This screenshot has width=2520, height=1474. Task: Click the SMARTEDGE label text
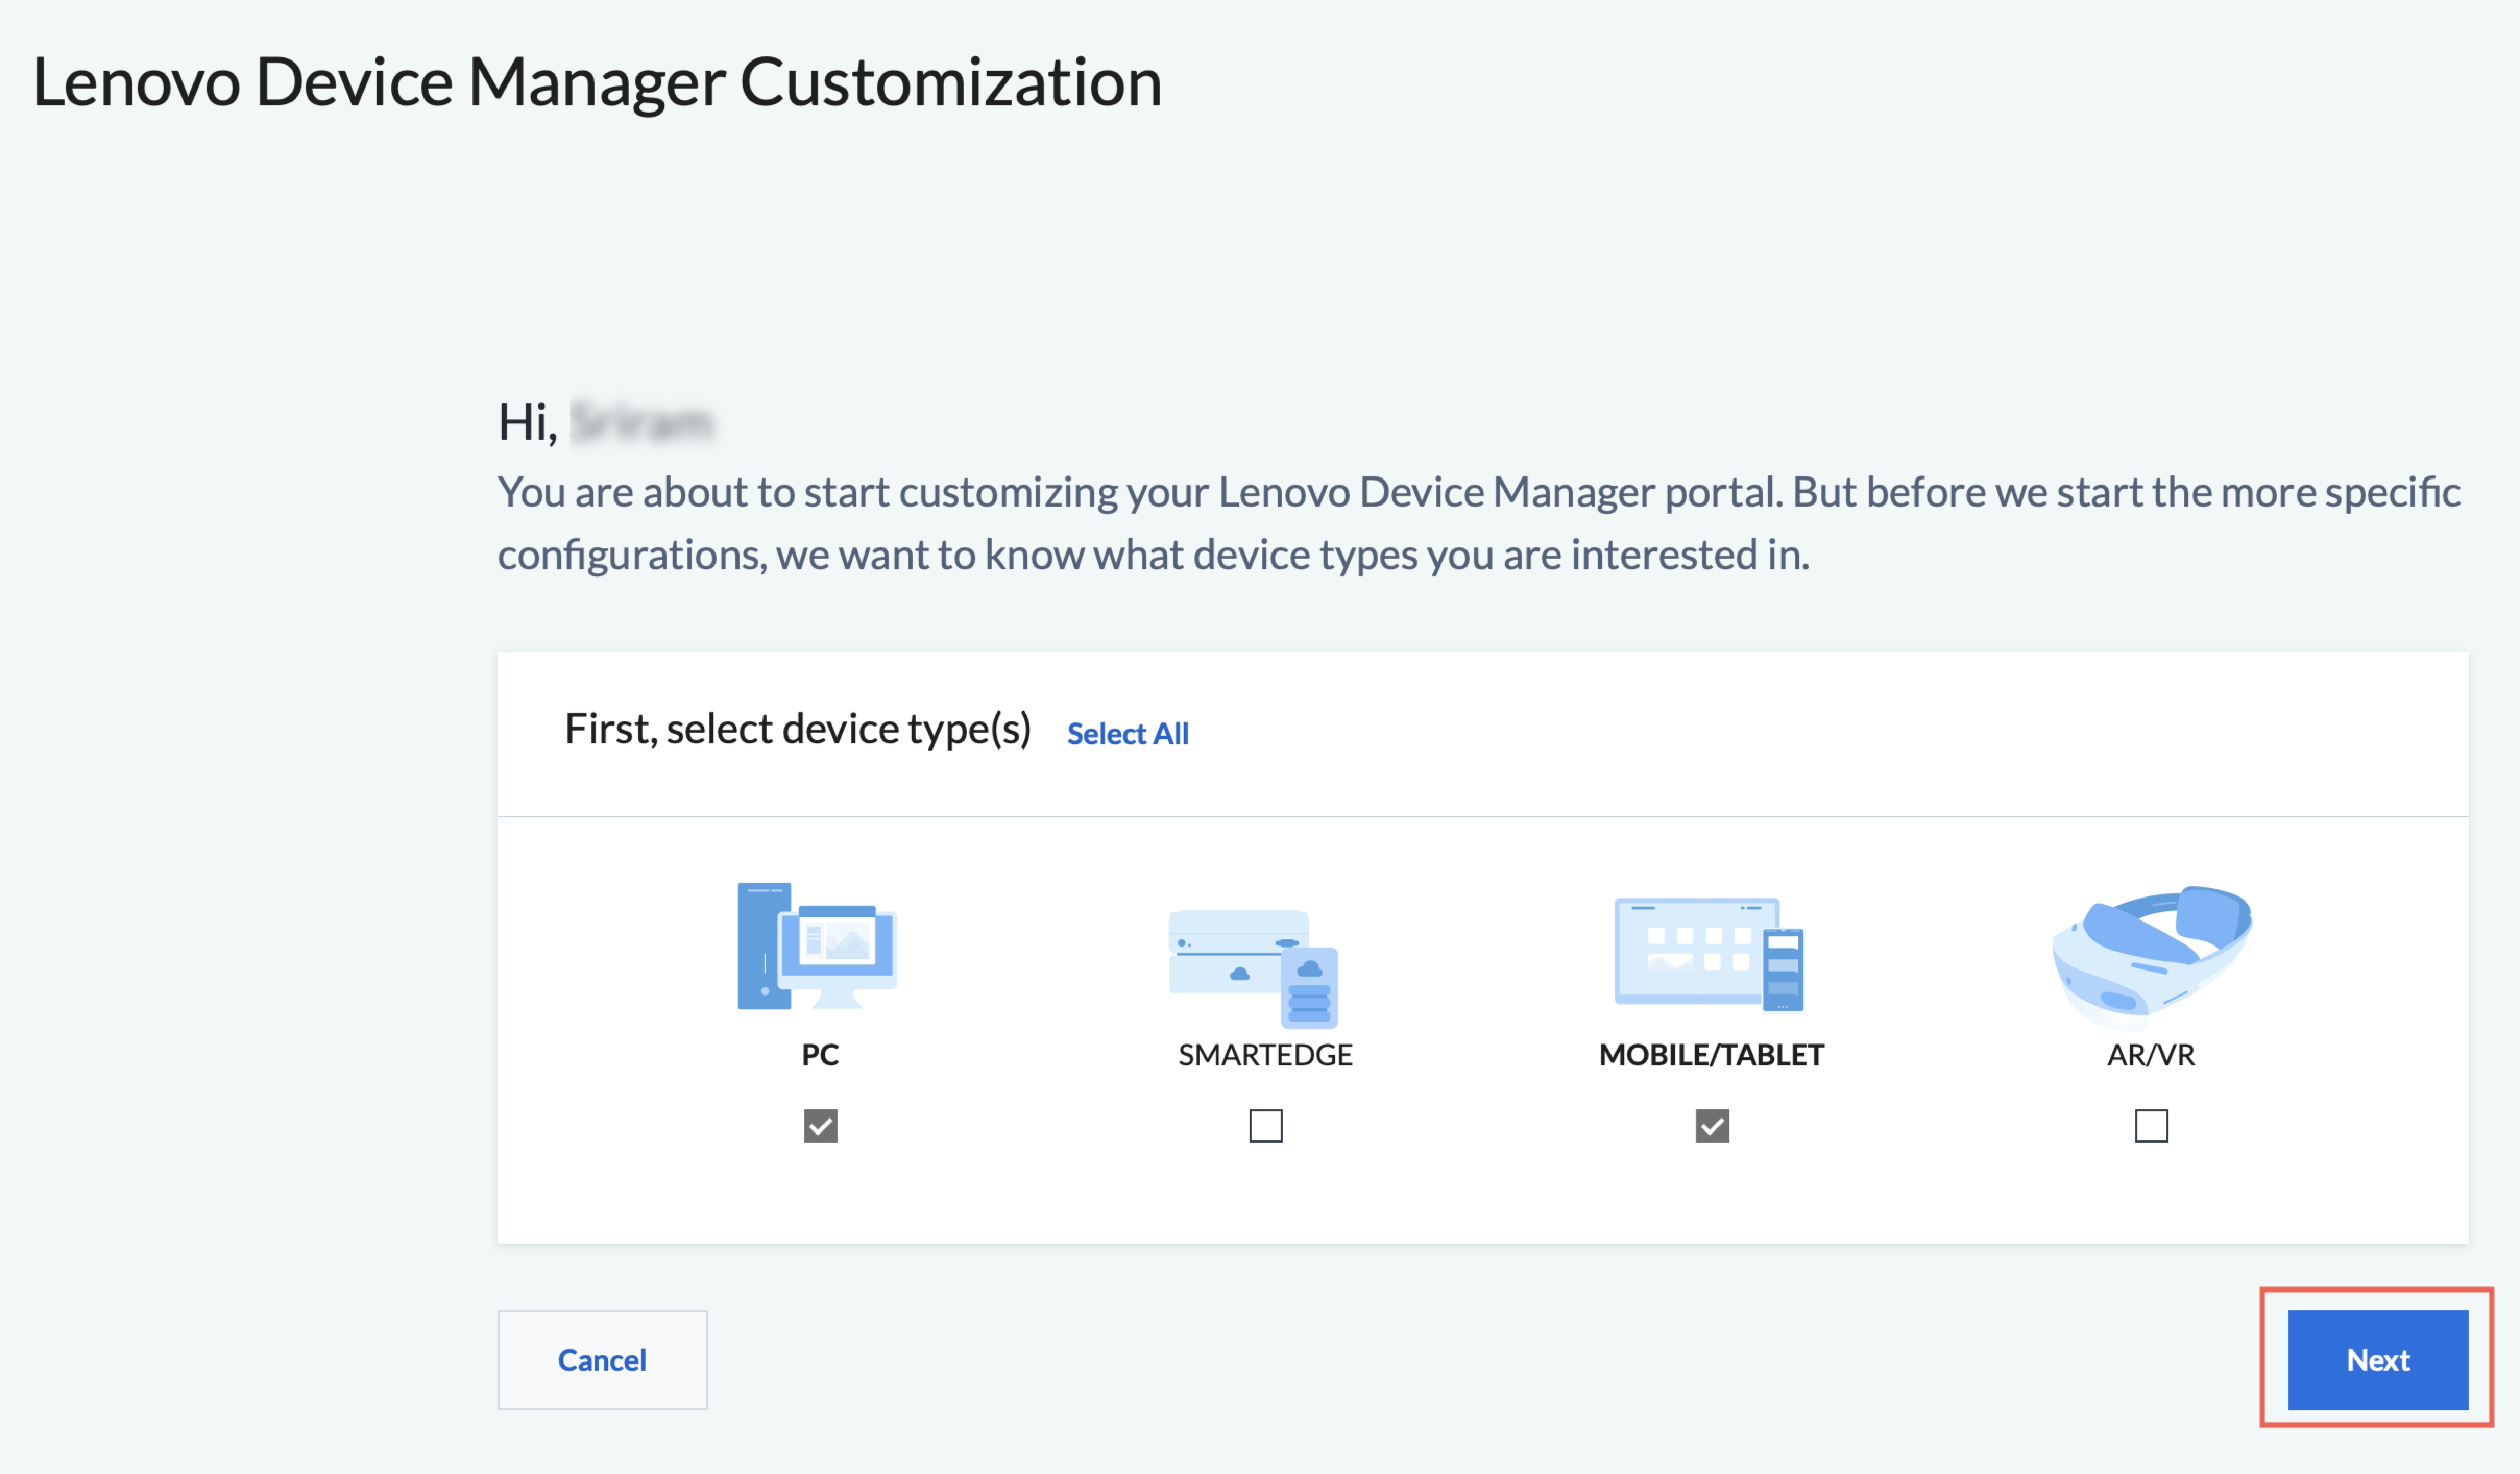(x=1265, y=1054)
